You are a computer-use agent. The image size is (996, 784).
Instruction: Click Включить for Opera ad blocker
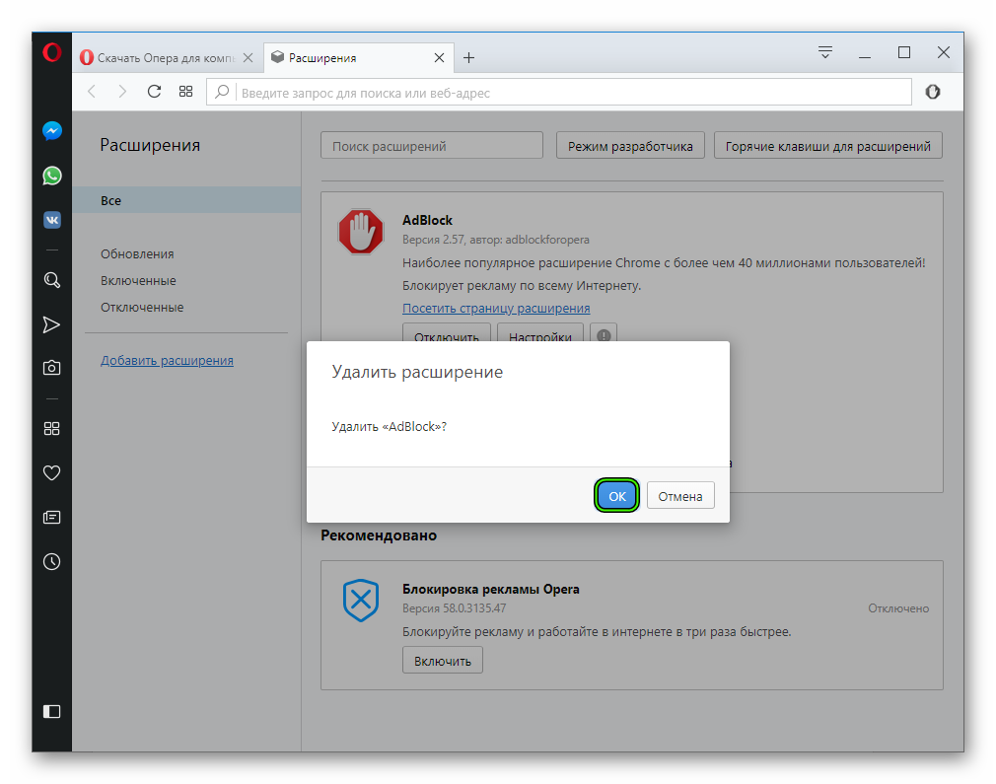point(443,661)
